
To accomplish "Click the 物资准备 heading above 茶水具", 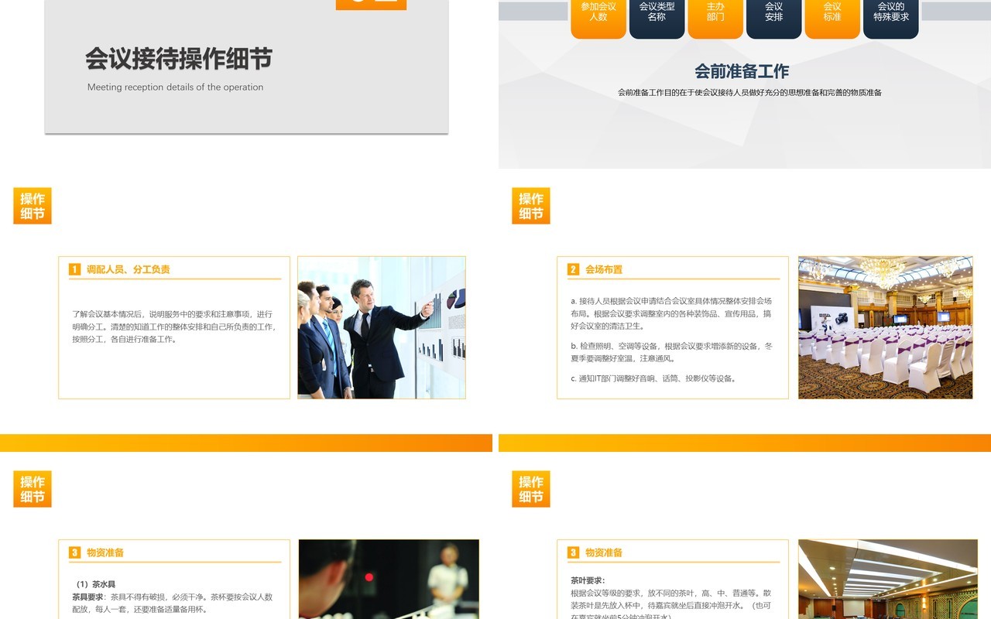I will tap(105, 552).
